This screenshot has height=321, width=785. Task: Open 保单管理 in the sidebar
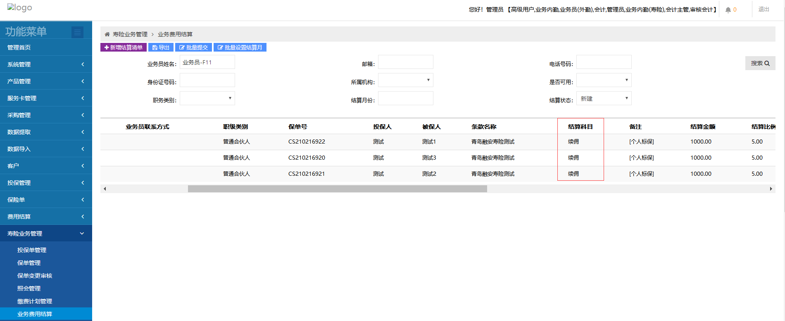pos(29,263)
